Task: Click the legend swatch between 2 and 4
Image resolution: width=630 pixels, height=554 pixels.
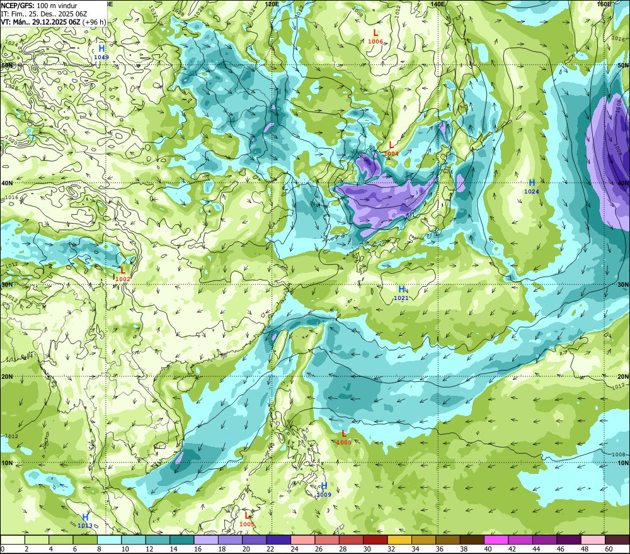Action: click(x=37, y=540)
